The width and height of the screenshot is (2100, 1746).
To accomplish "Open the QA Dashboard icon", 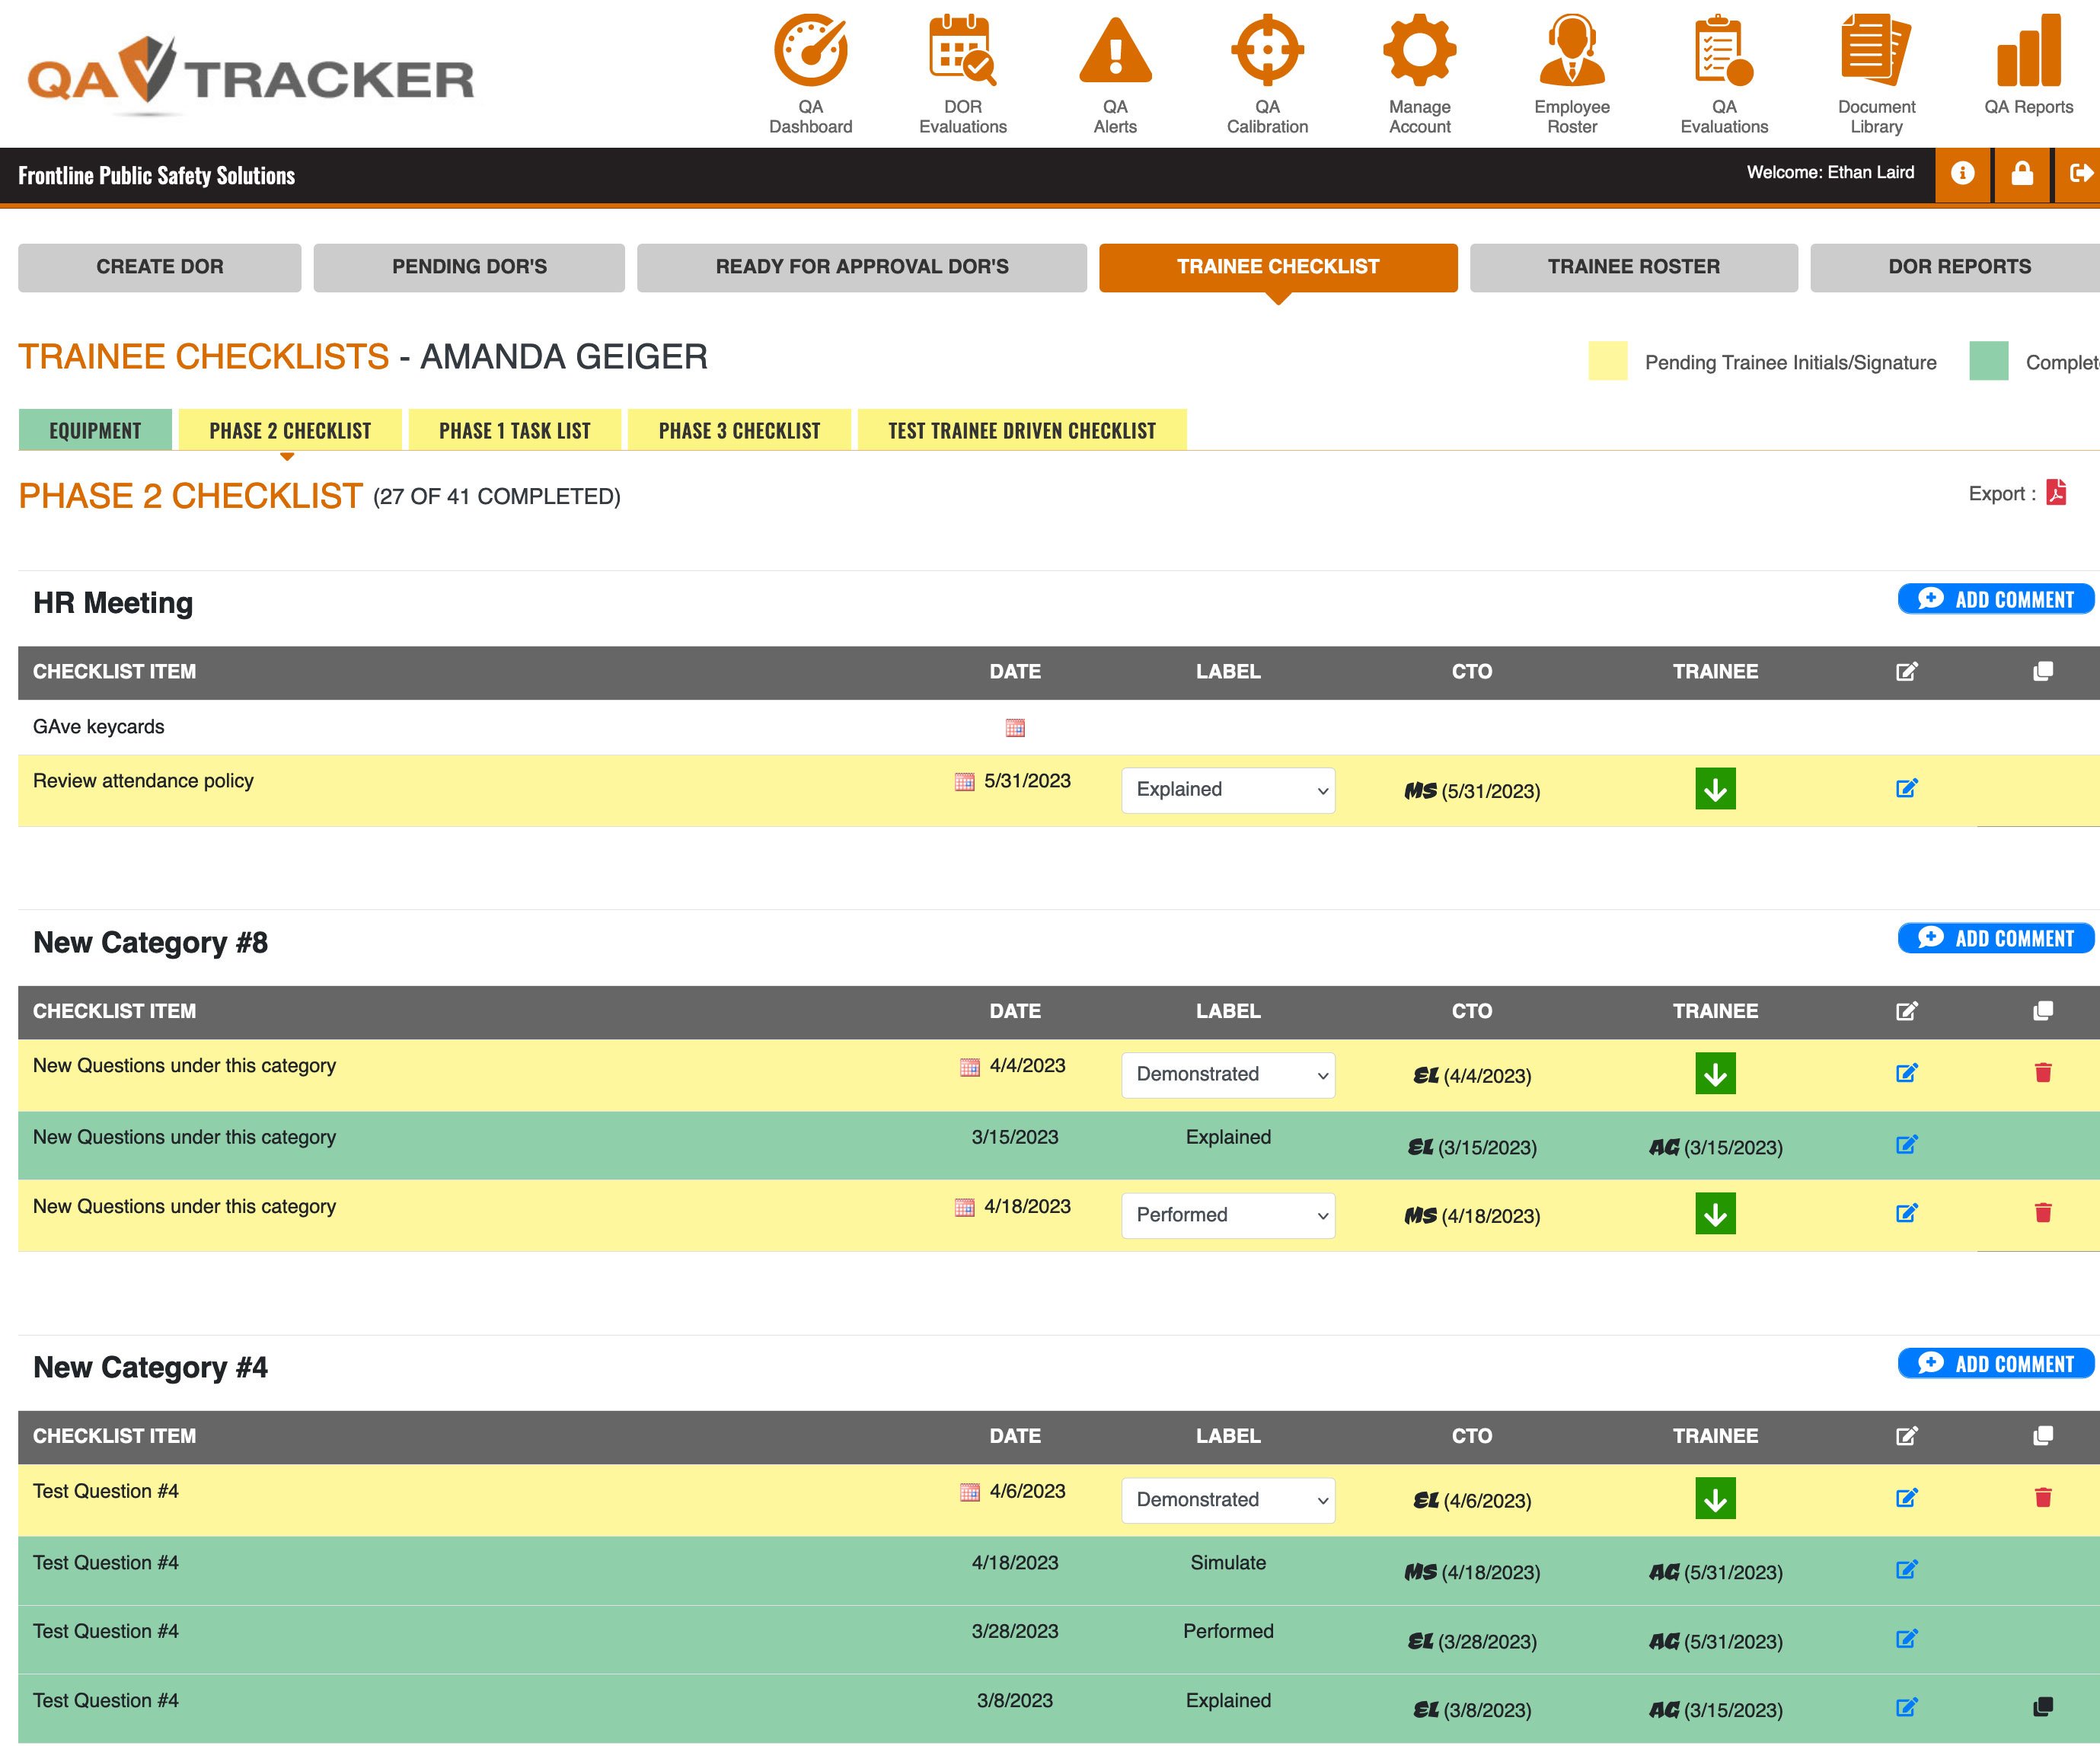I will (810, 50).
